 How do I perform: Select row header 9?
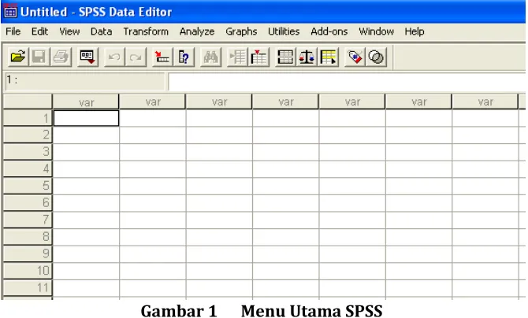(28, 253)
